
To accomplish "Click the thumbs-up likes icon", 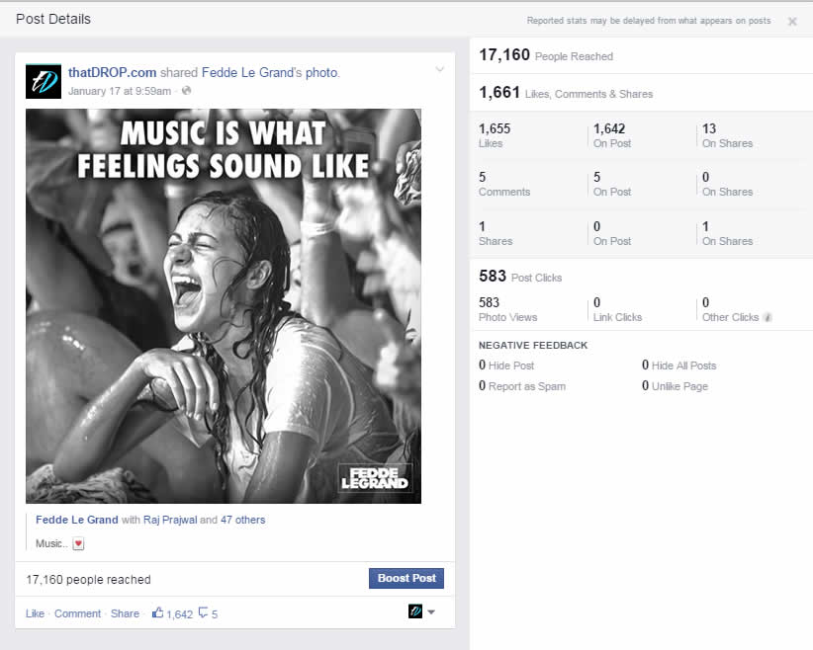I will [157, 612].
